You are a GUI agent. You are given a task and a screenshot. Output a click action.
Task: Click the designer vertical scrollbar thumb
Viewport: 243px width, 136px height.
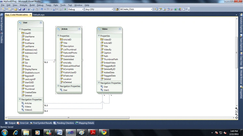point(236,53)
